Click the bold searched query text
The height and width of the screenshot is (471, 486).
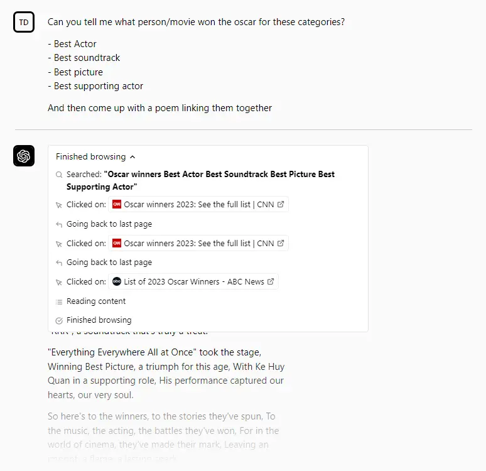[219, 175]
